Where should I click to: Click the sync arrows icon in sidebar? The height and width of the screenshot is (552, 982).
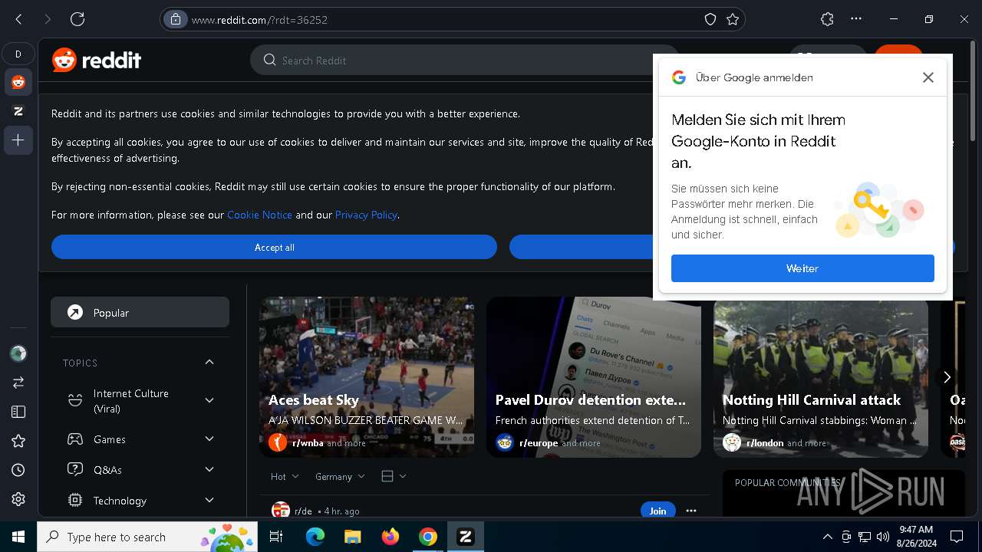pos(18,382)
